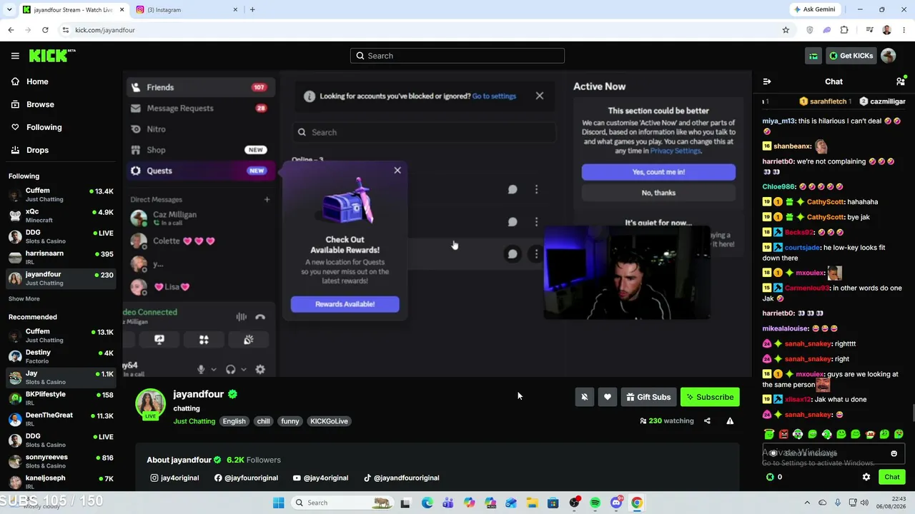This screenshot has width=915, height=514.
Task: Open BKPlifestyle recommended channel
Action: click(x=61, y=398)
